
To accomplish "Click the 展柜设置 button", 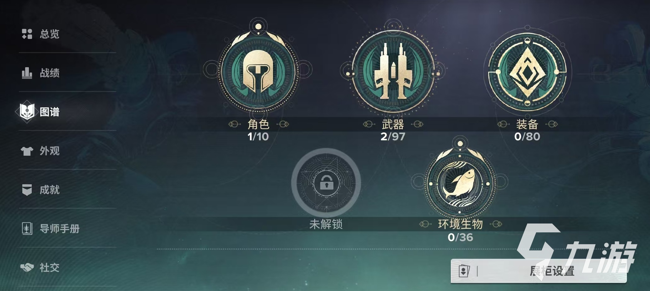I will pyautogui.click(x=538, y=271).
